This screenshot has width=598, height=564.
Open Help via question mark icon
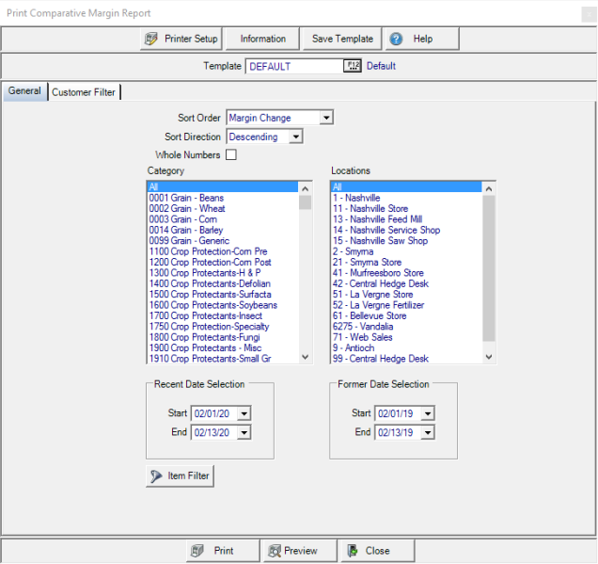tap(396, 39)
